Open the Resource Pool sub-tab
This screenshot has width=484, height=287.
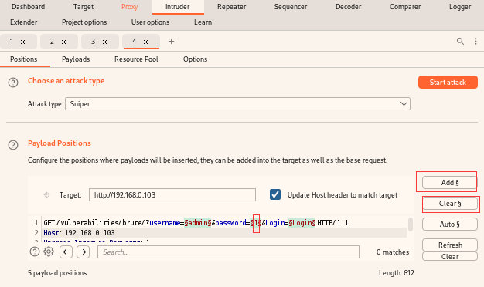coord(136,59)
